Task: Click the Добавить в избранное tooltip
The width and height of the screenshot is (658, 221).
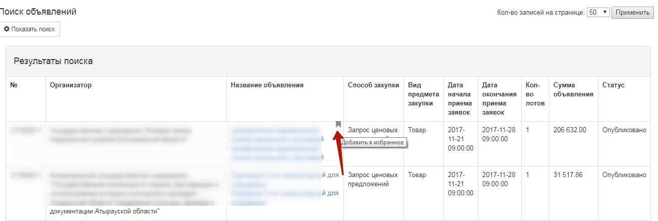Action: pos(374,143)
